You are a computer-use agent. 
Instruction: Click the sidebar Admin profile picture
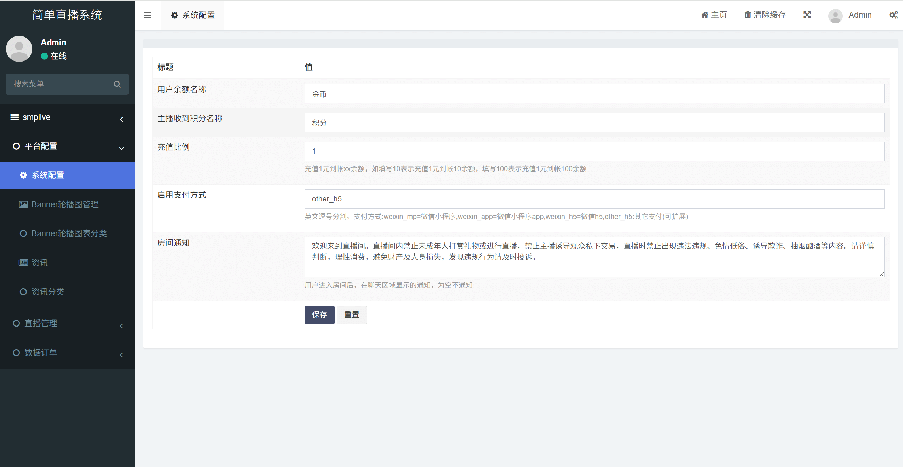(19, 49)
